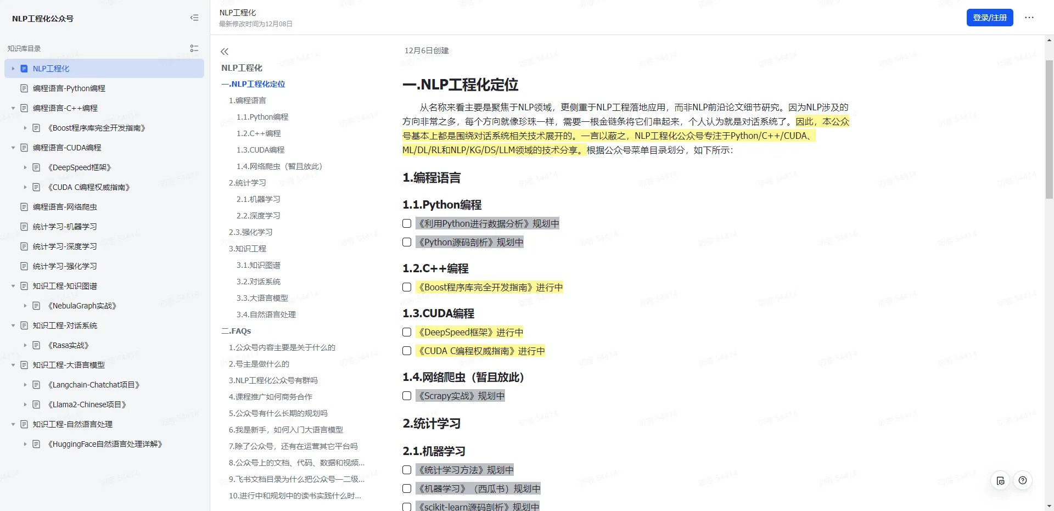Open 统计学习-强化学习 page in sidebar

65,266
